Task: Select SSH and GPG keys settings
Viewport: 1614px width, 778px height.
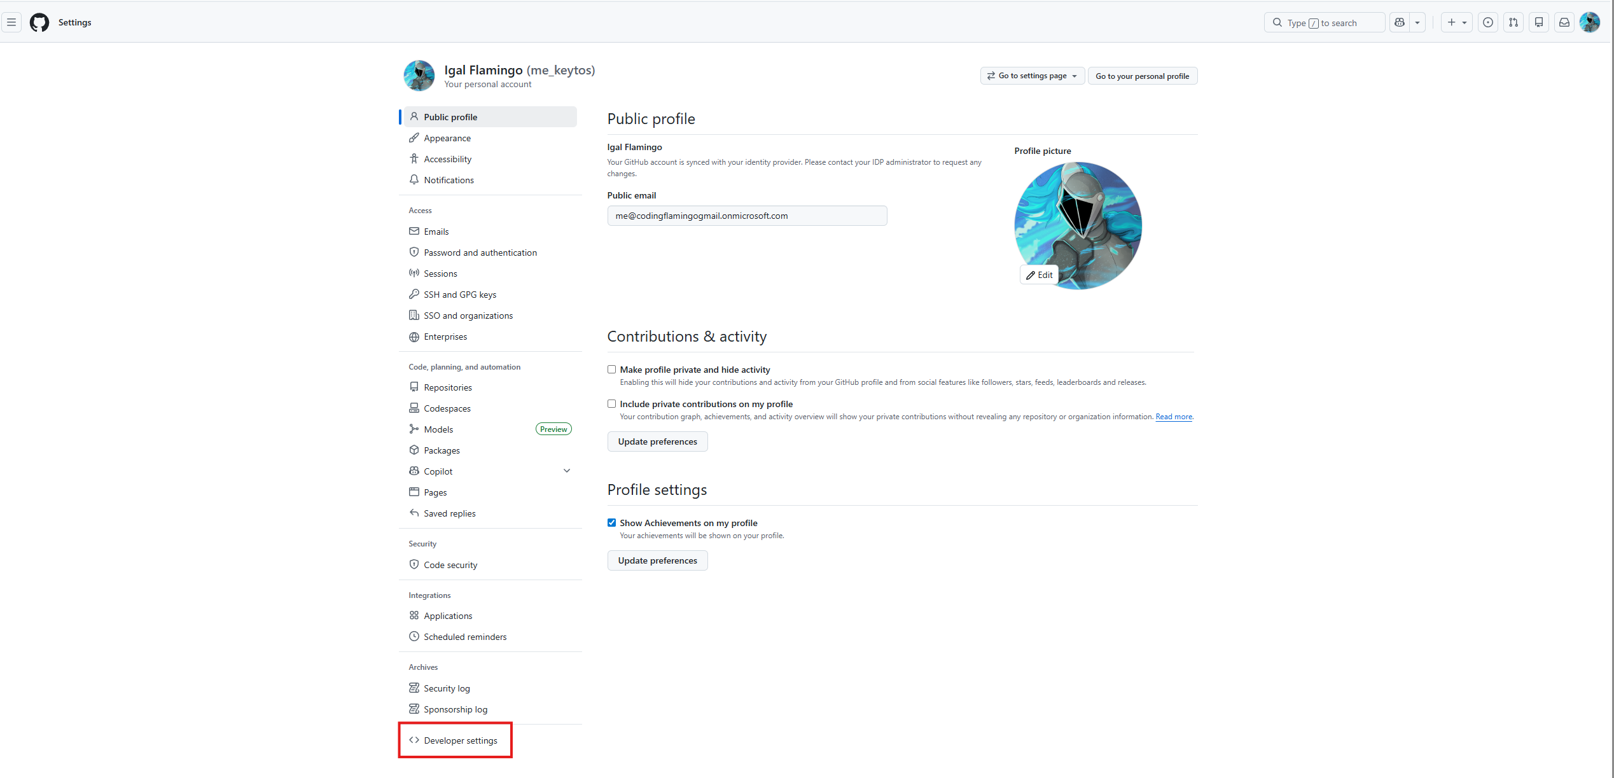Action: [460, 295]
